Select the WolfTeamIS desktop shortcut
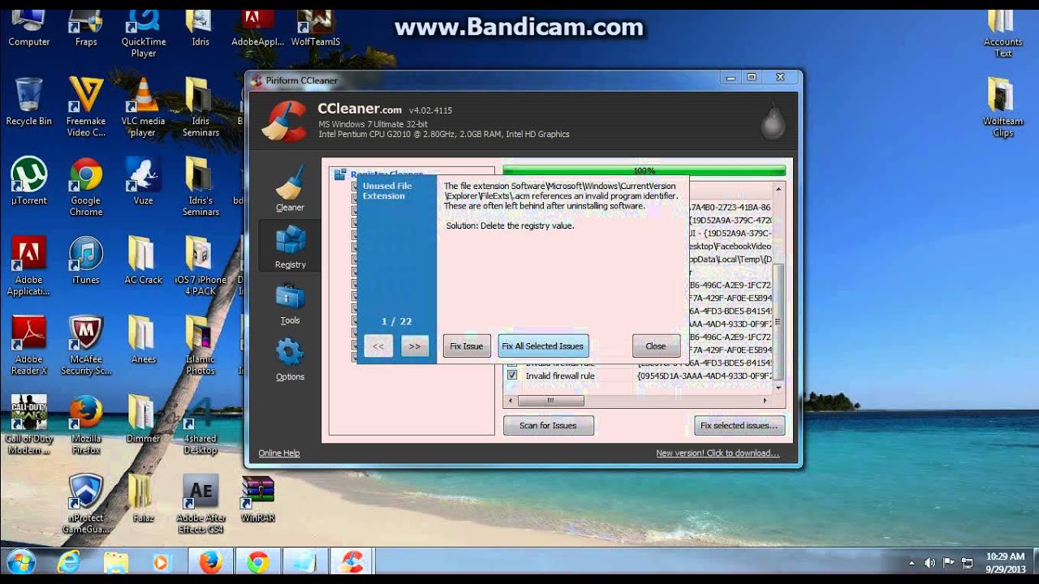The image size is (1039, 584). click(315, 28)
